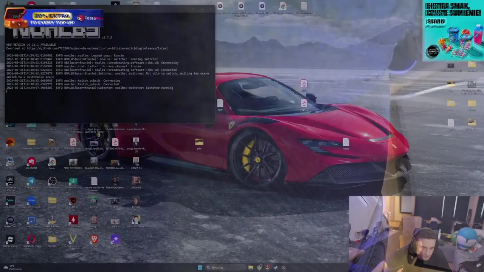Open the Brave browser shortcut

coord(94,240)
